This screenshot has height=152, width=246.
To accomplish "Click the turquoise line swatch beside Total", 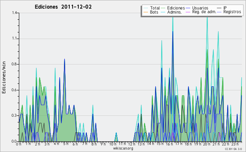I will tap(146, 8).
